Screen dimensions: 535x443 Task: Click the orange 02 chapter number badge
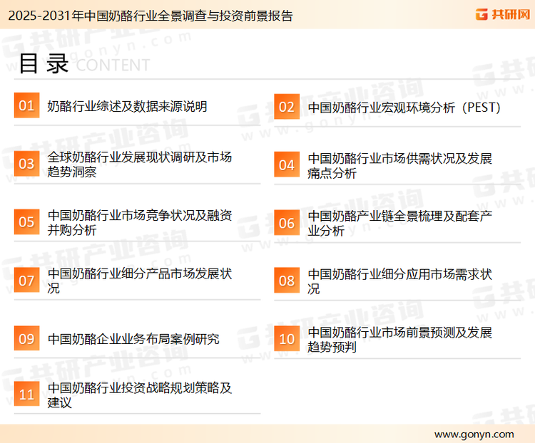point(286,107)
